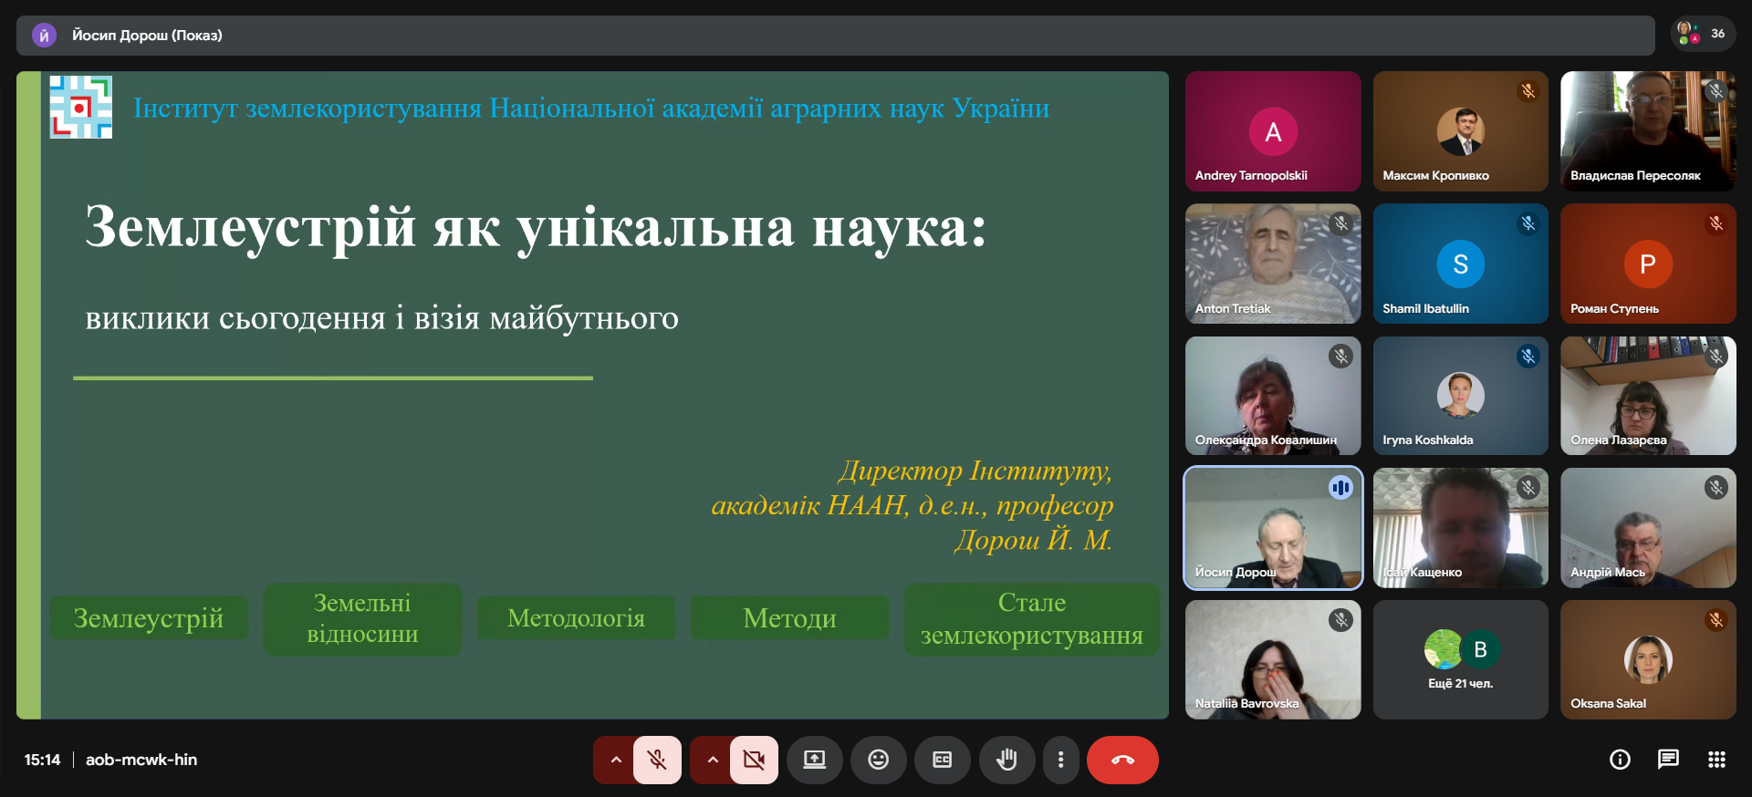Open the meeting details info icon
This screenshot has height=797, width=1752.
tap(1620, 760)
